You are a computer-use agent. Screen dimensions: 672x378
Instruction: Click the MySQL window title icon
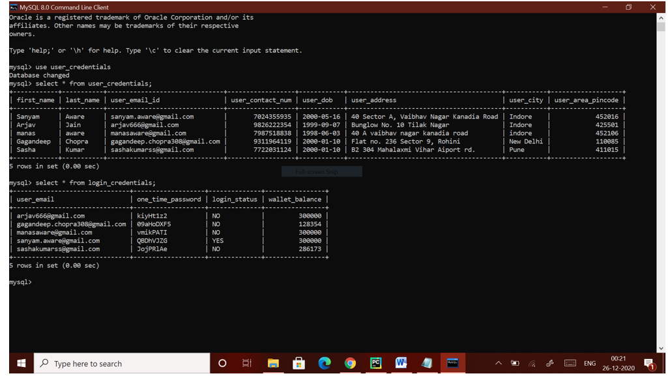pos(14,7)
